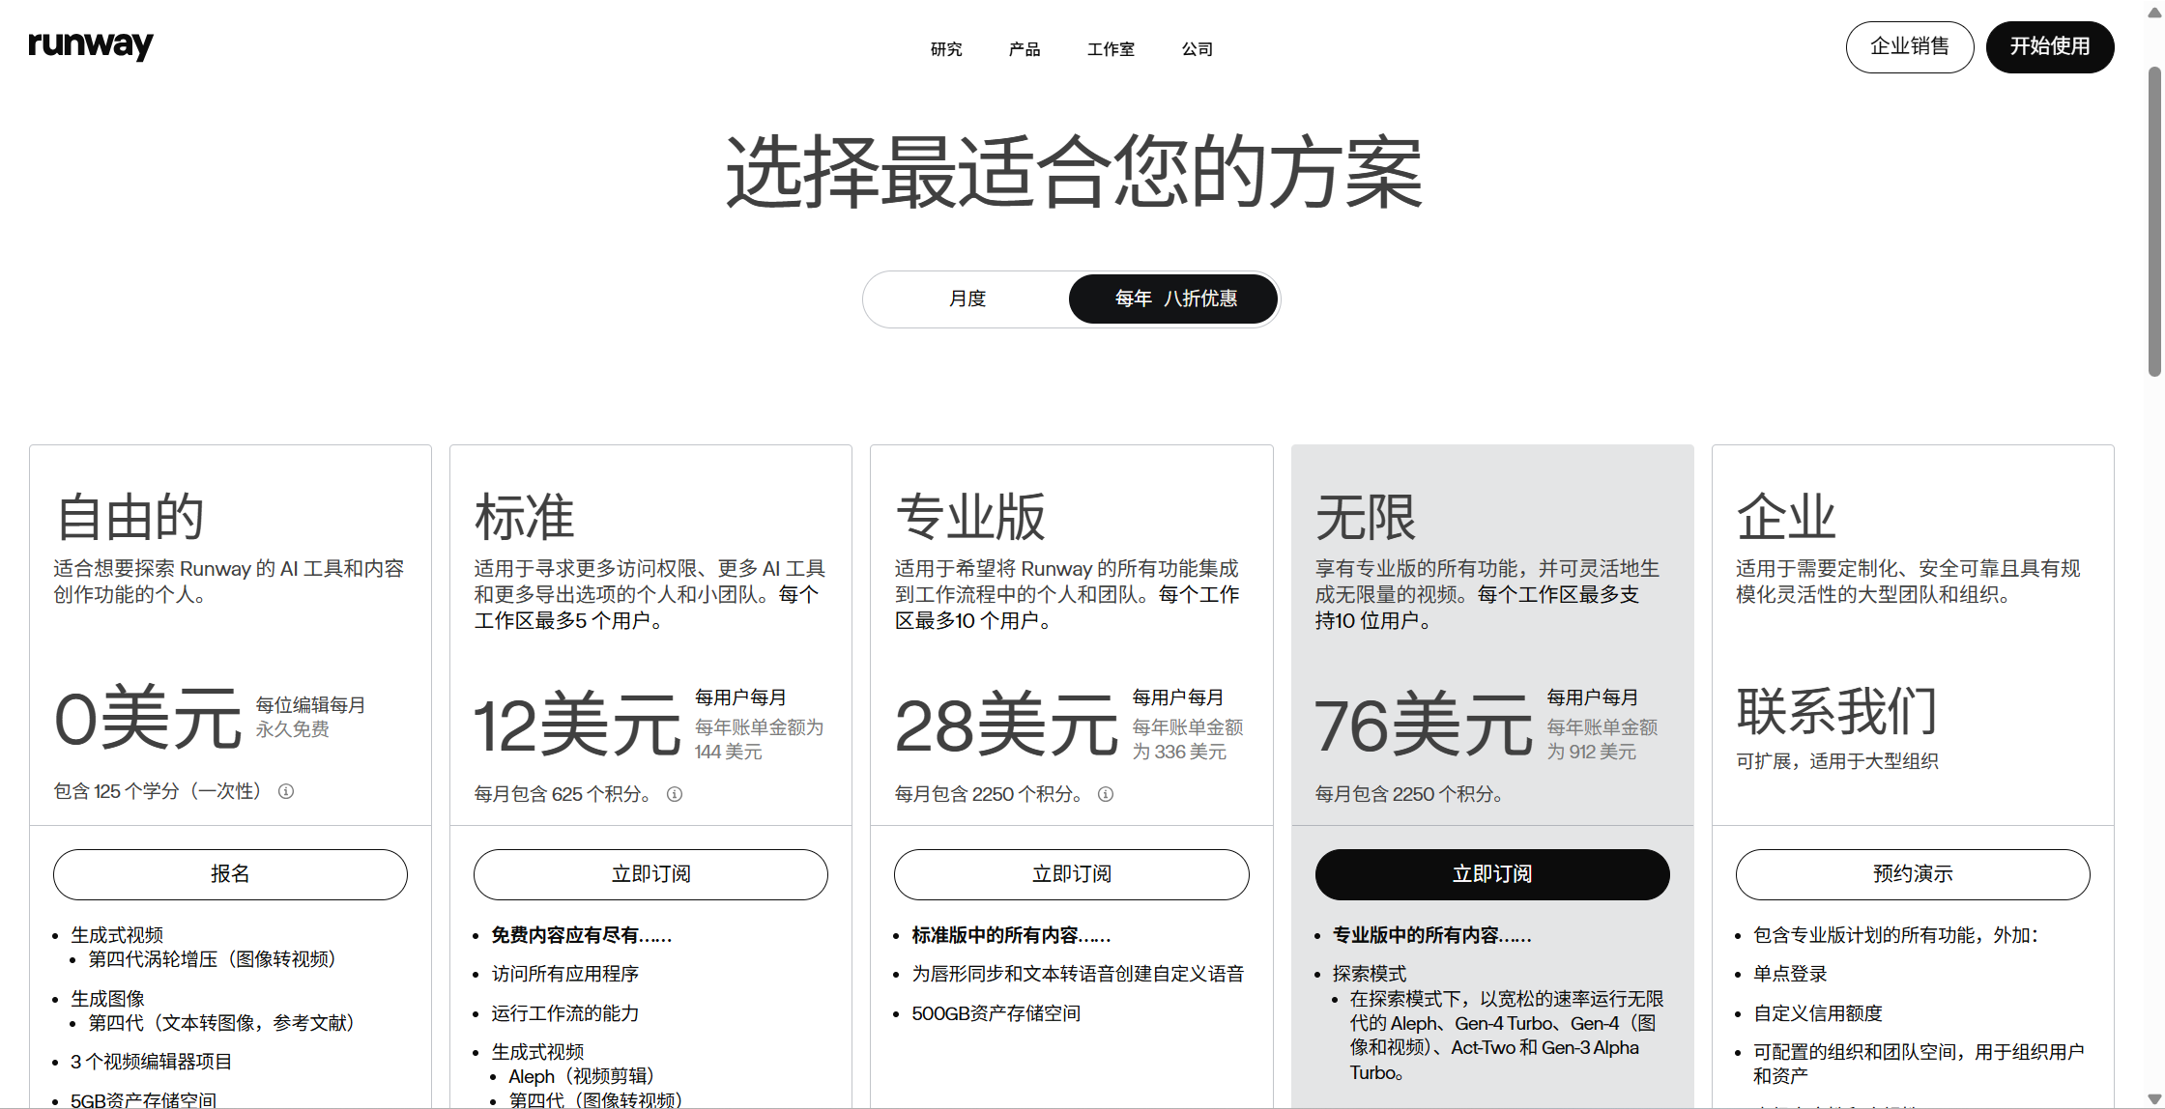Click the Runway logo
Screen dimensions: 2165x1109
tap(90, 44)
